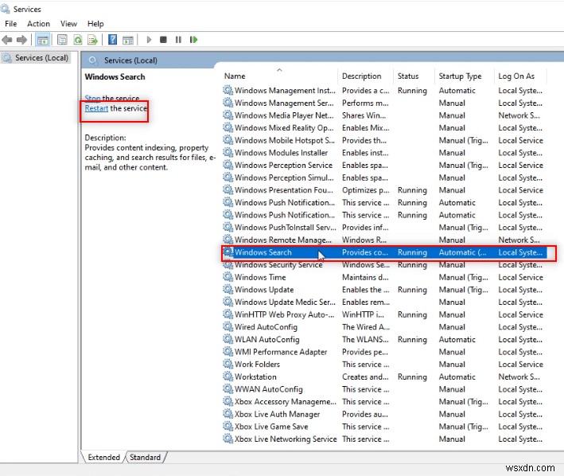The image size is (564, 476).
Task: Open the Action menu
Action: (38, 24)
